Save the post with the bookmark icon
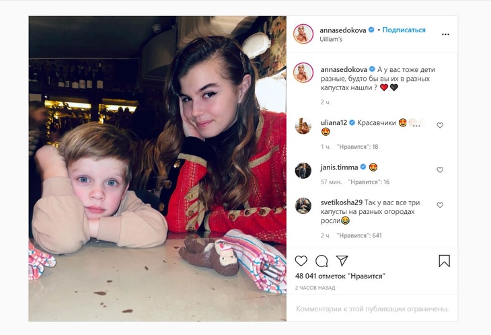The width and height of the screenshot is (491, 335). point(444,261)
